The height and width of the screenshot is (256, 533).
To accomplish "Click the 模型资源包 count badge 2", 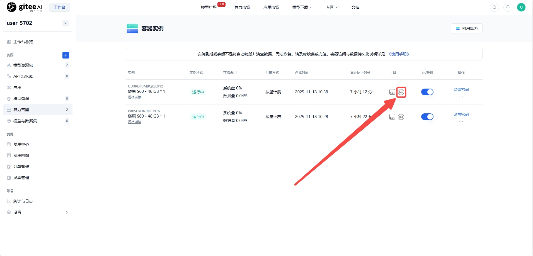I will pyautogui.click(x=67, y=65).
